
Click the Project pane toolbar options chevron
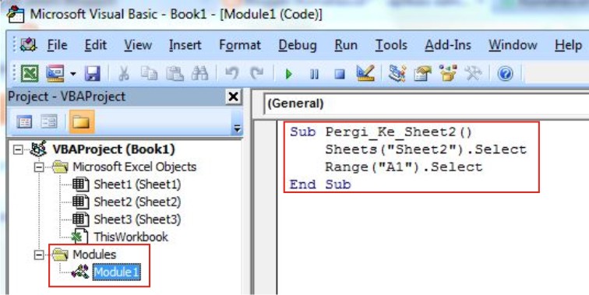coord(237,128)
